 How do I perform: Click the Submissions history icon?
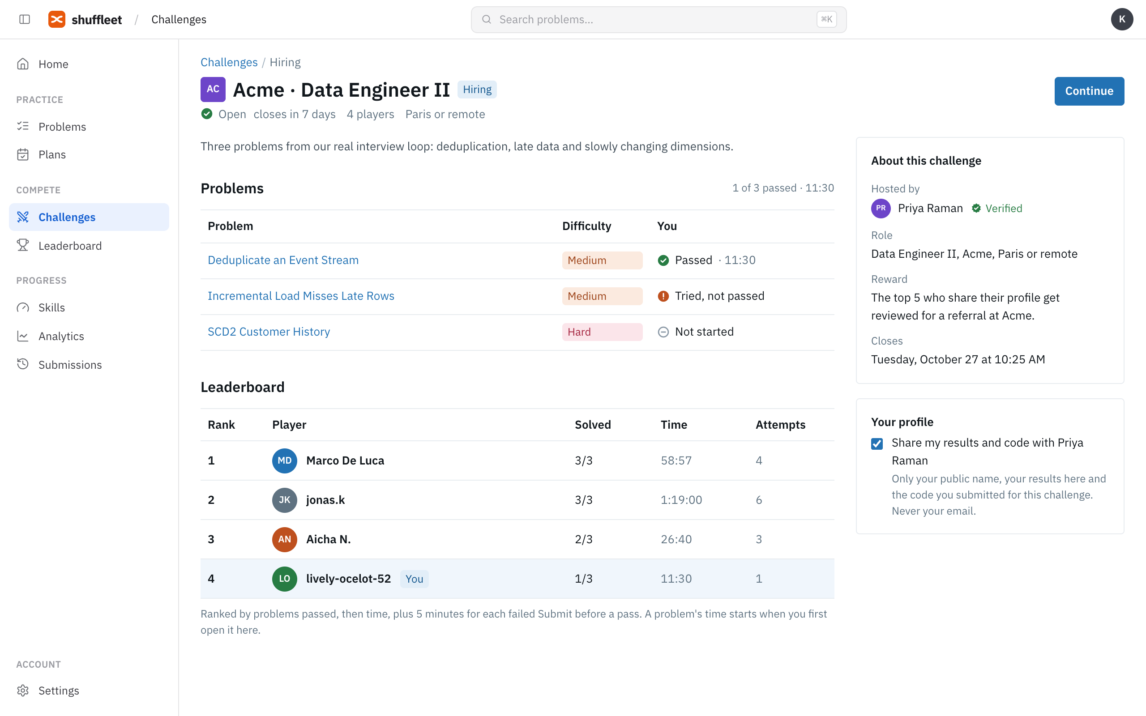[23, 364]
